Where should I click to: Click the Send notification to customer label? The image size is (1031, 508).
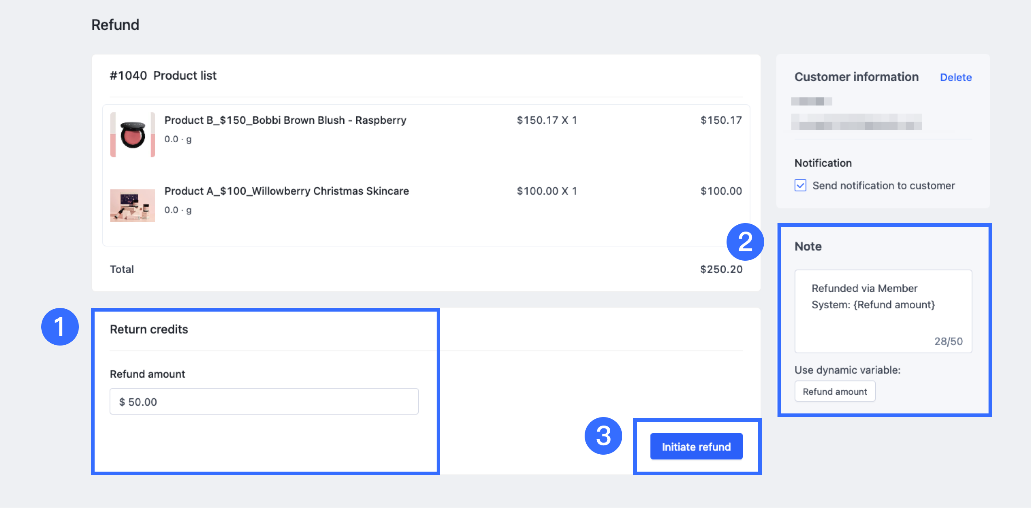point(883,185)
